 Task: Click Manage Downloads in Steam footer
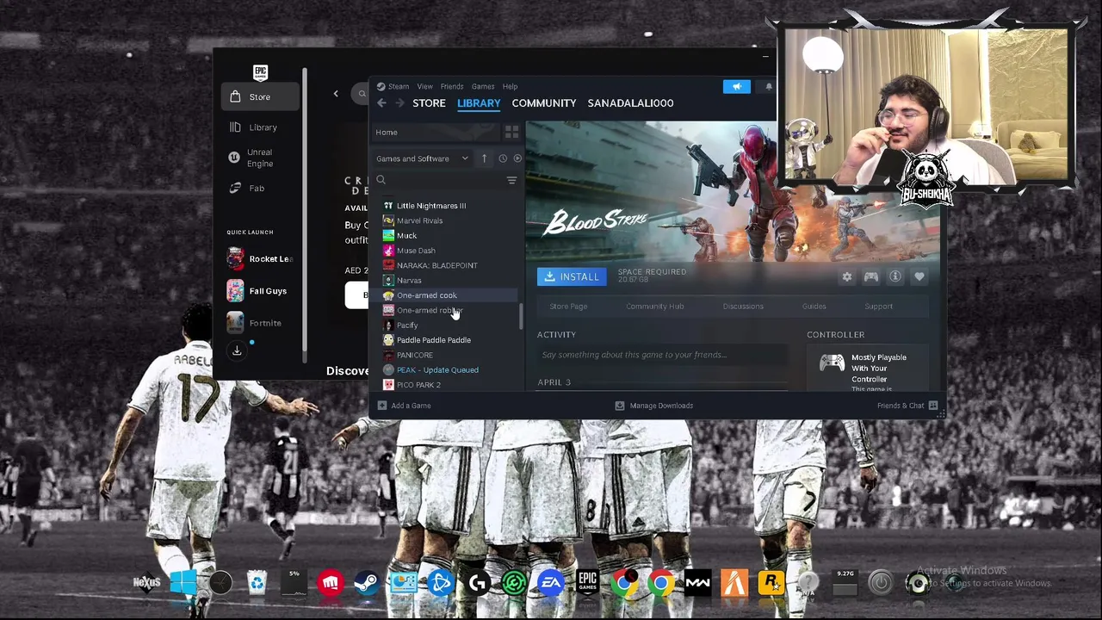[653, 406]
